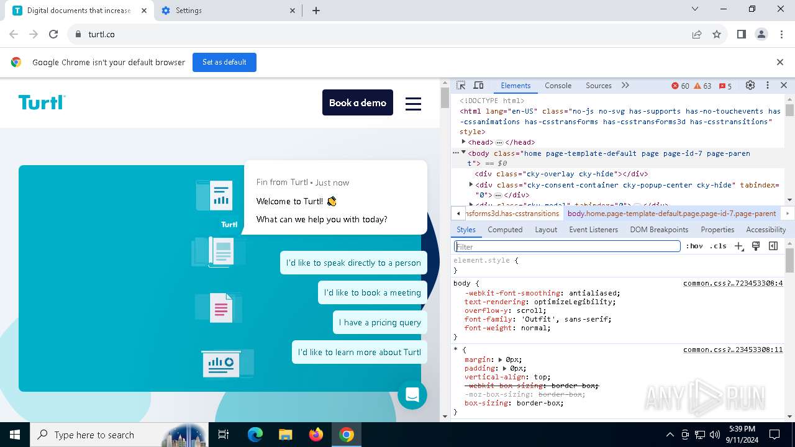This screenshot has width=795, height=447.
Task: Select the Elements tab
Action: tap(516, 86)
